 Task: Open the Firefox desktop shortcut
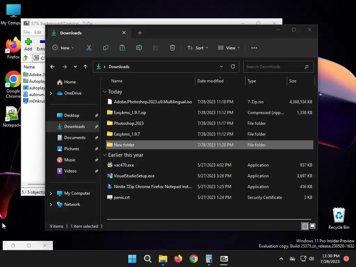(13, 48)
